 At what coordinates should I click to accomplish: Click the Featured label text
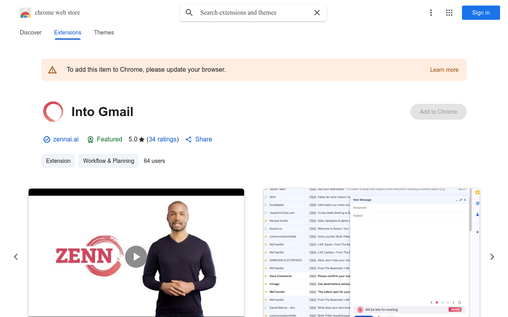tap(110, 139)
